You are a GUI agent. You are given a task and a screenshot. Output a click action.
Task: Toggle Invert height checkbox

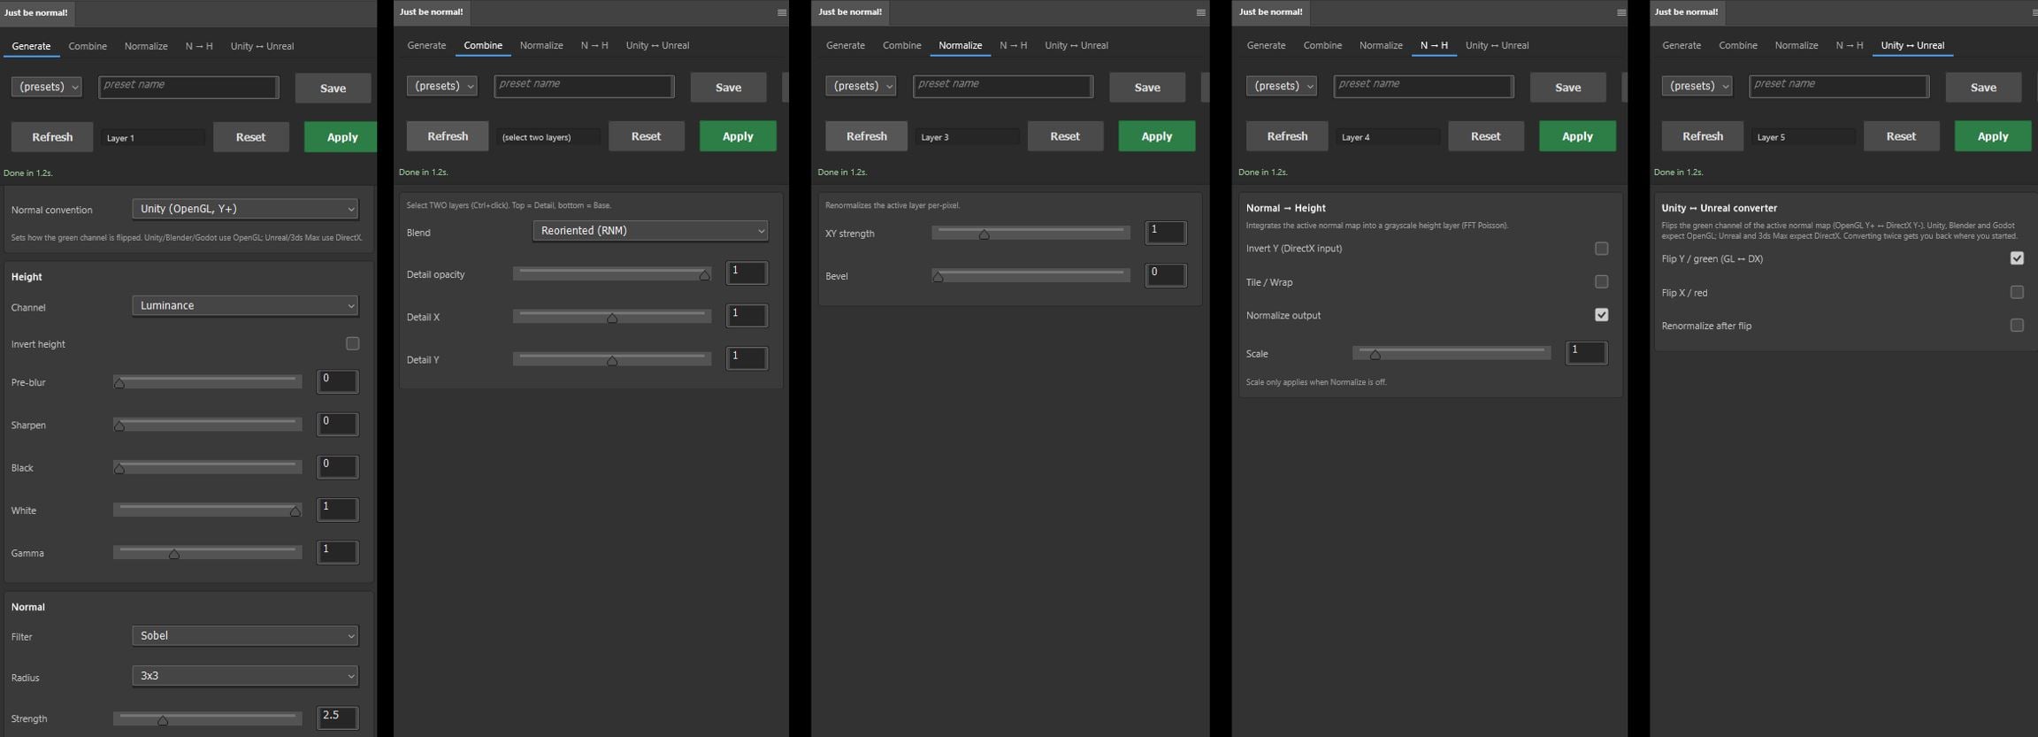click(352, 343)
